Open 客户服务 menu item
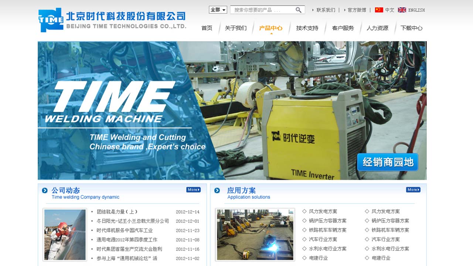Viewport: 473px width, 266px height. [x=343, y=28]
